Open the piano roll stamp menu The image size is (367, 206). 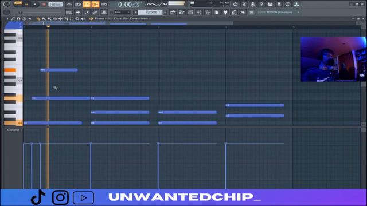coord(24,19)
